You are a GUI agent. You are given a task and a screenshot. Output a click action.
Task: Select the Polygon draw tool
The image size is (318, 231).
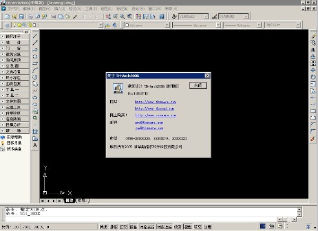pyautogui.click(x=35, y=56)
